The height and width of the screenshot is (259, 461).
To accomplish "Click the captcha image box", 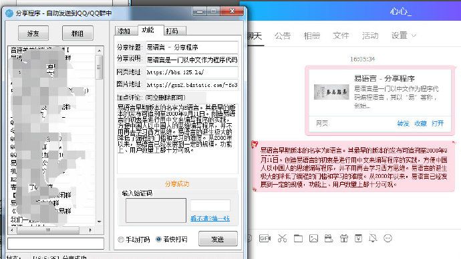I will tap(156, 210).
